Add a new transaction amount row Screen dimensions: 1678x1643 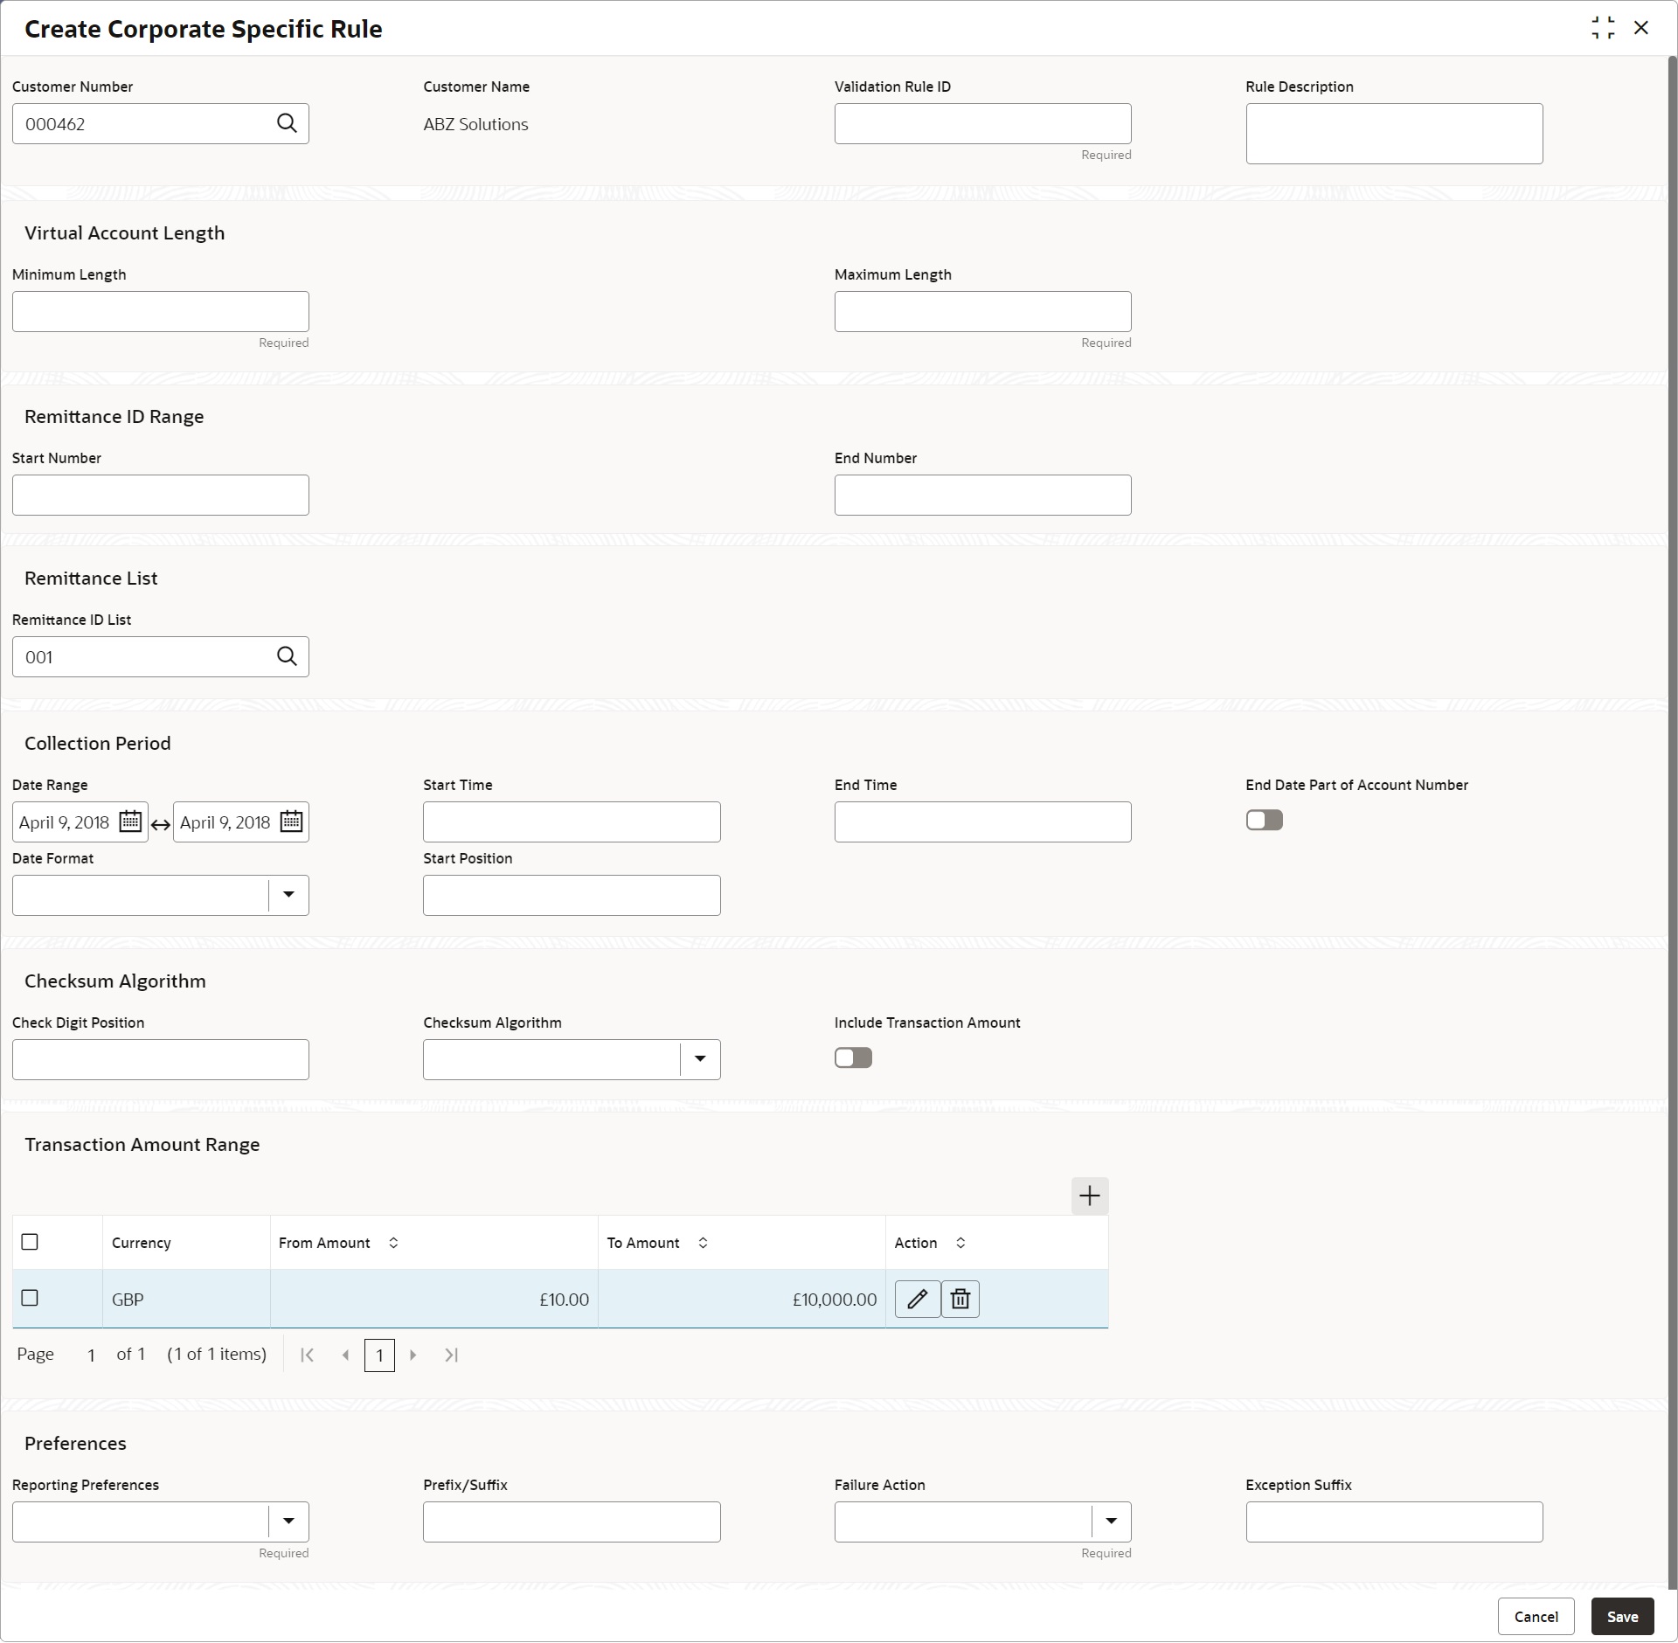click(1089, 1196)
